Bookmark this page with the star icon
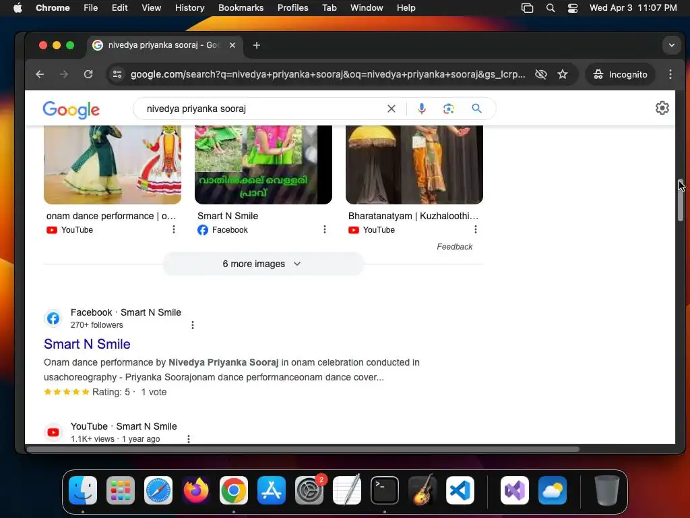The image size is (690, 518). coord(563,74)
